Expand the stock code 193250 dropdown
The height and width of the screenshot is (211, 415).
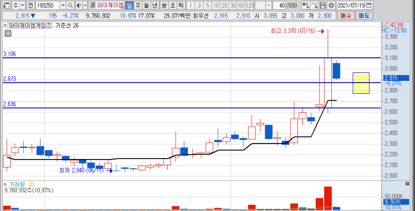pyautogui.click(x=63, y=5)
